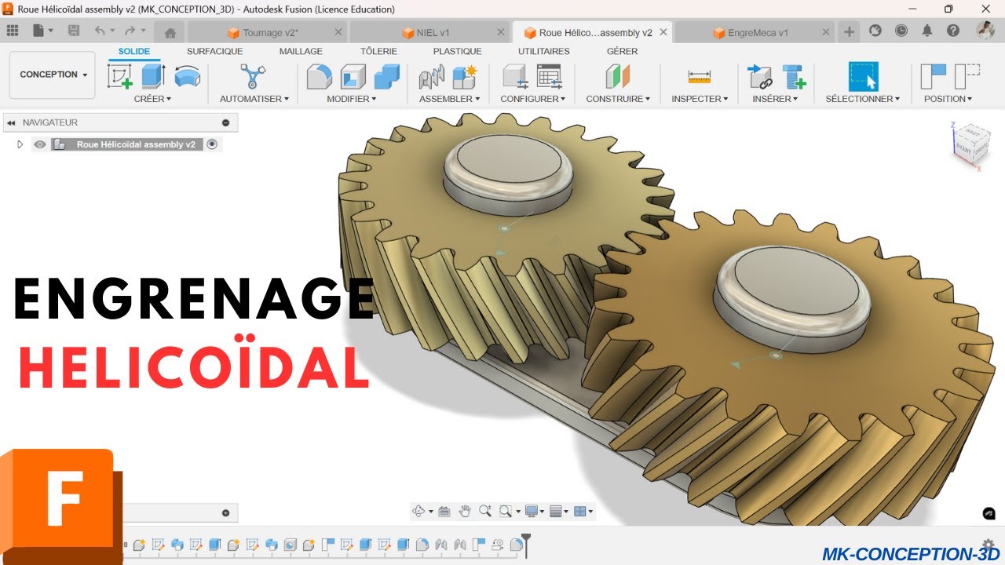Open the INSPECTER dropdown menu
1005x565 pixels.
click(700, 99)
